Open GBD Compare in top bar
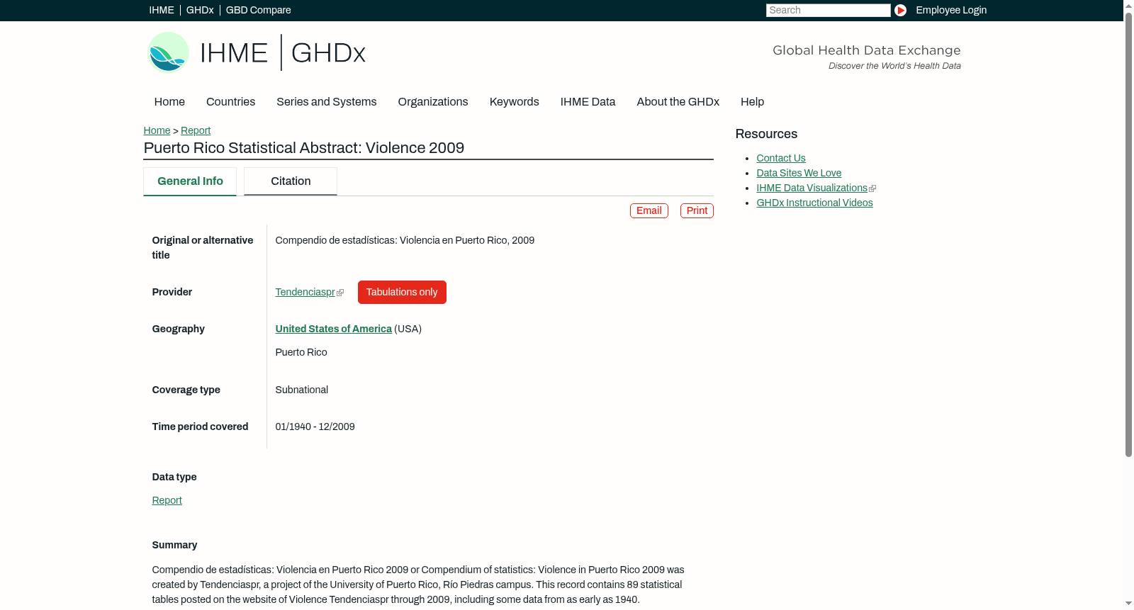 tap(259, 10)
